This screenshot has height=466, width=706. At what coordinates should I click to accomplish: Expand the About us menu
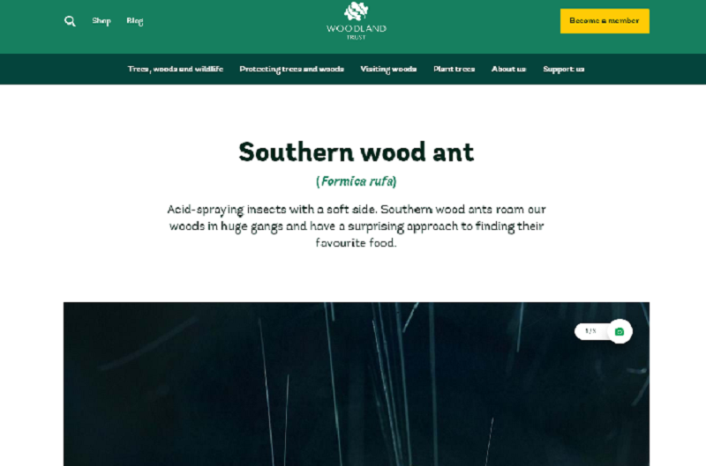pyautogui.click(x=509, y=70)
